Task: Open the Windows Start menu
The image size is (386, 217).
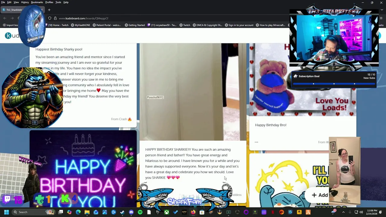Action: click(x=6, y=212)
